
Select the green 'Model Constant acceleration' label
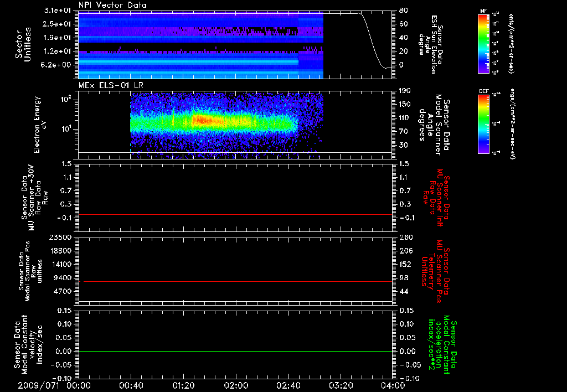click(x=442, y=345)
